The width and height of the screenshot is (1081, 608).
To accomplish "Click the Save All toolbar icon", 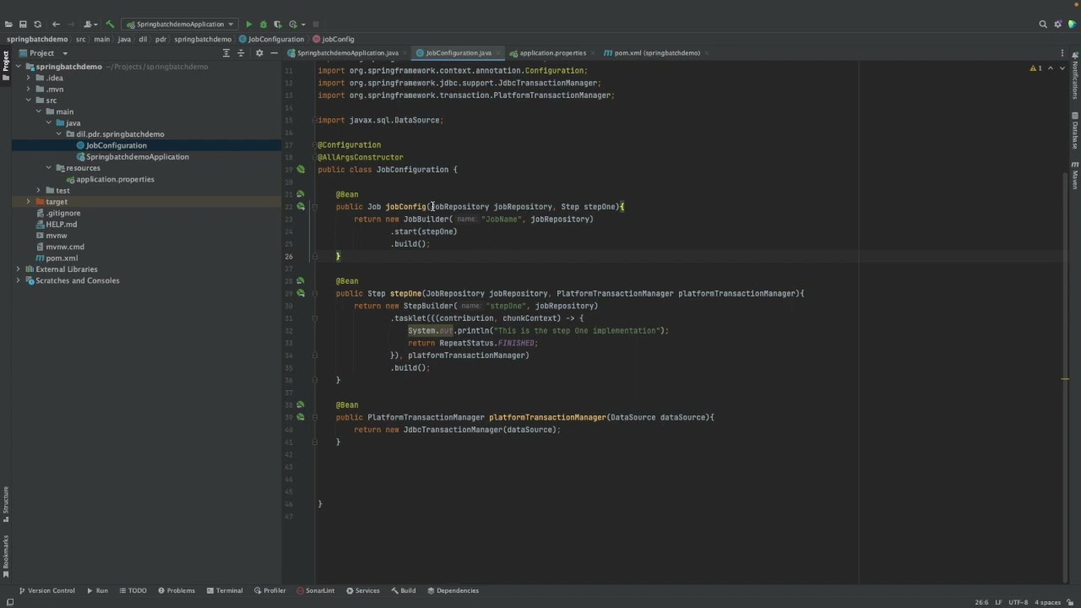I will 23,24.
